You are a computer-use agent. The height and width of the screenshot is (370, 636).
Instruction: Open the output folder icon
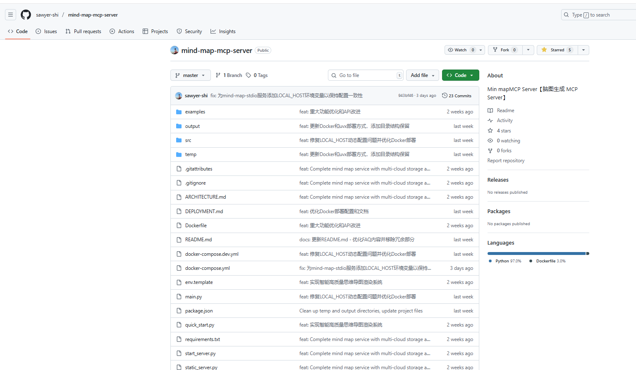point(179,126)
